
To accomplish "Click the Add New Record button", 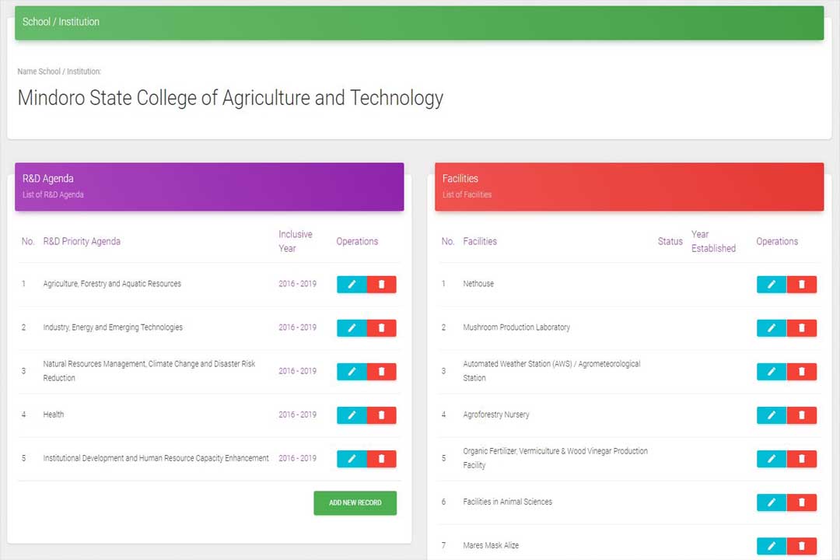I will coord(355,503).
